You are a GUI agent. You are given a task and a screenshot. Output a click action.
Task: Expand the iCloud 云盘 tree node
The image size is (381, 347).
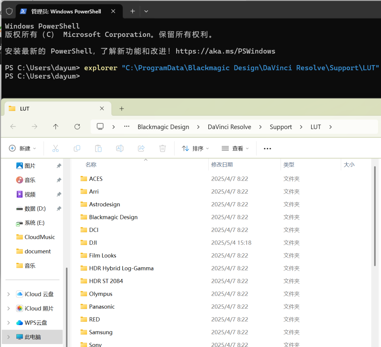pos(9,294)
